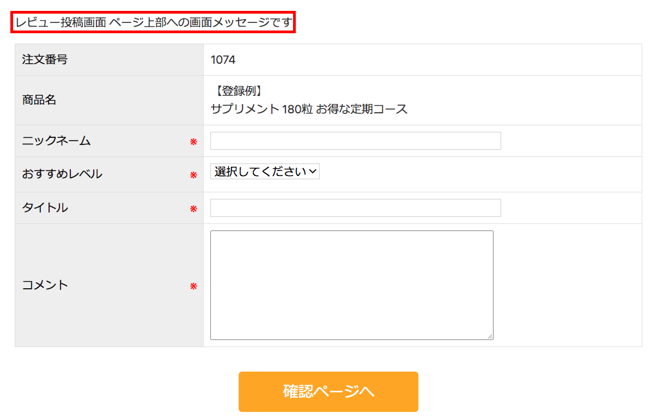Click the order number 1074

[x=223, y=60]
